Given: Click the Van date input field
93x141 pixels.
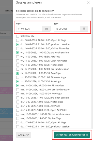Looking at the screenshot, I should pos(29,29).
